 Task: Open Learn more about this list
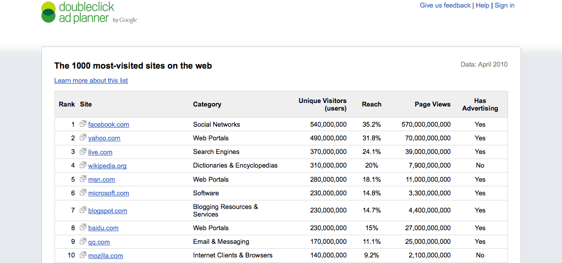pyautogui.click(x=91, y=81)
